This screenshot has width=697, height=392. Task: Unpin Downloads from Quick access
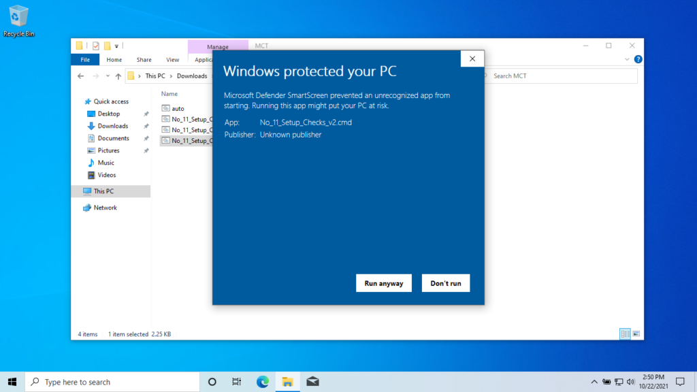click(147, 126)
